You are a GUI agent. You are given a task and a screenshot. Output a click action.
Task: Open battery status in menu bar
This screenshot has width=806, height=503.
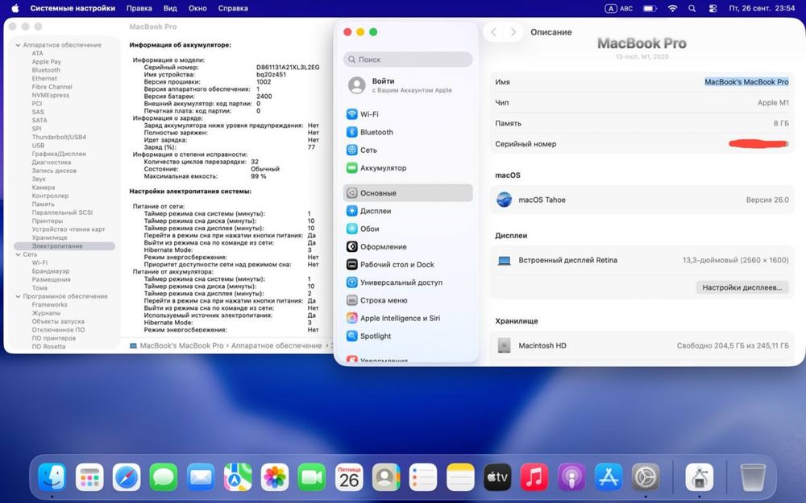650,8
